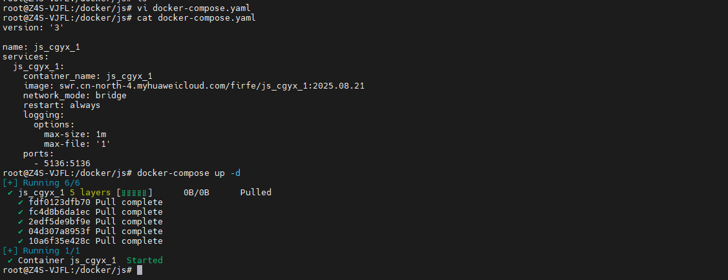Viewport: 728px width, 280px height.
Task: Click the checkmark beside js_cgyx_1 5 layers
Action: tap(10, 193)
